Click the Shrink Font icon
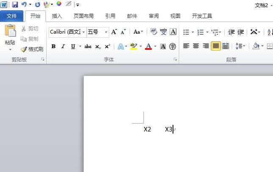This screenshot has height=172, width=273. click(123, 32)
